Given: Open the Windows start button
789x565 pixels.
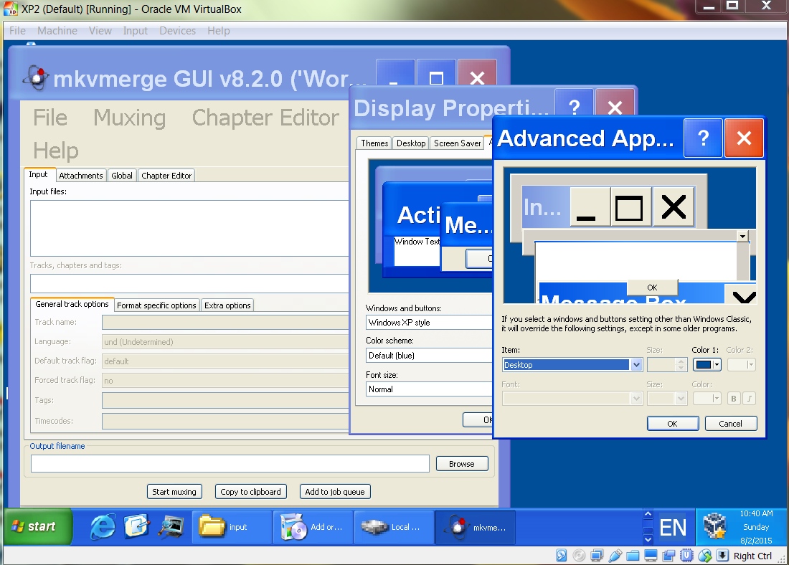Looking at the screenshot, I should (38, 527).
